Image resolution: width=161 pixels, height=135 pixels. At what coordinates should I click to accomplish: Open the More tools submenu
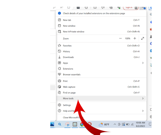[101, 98]
